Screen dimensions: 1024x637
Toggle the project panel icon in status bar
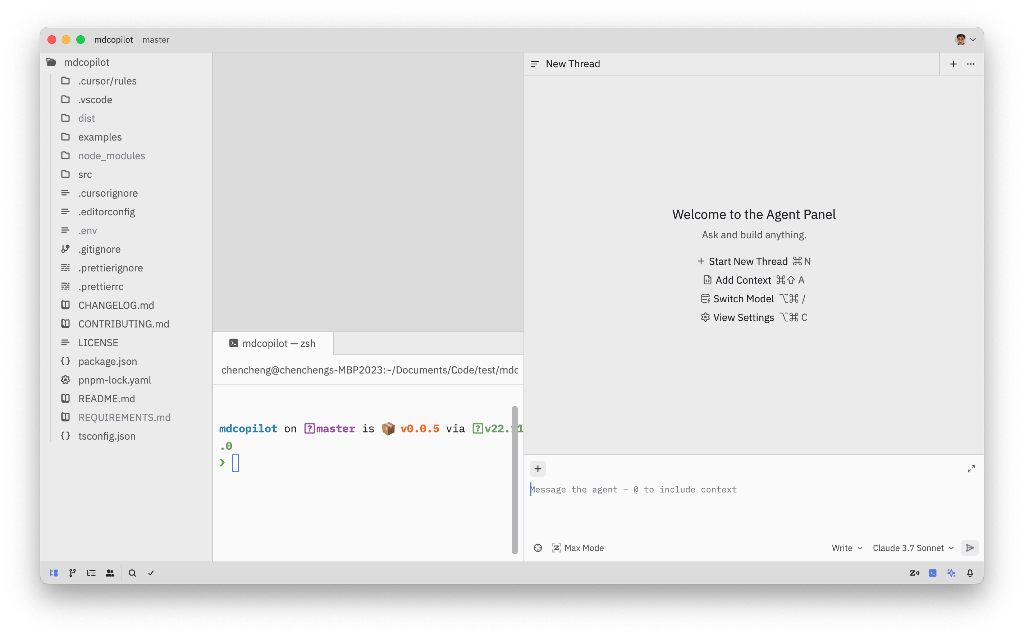(x=54, y=573)
